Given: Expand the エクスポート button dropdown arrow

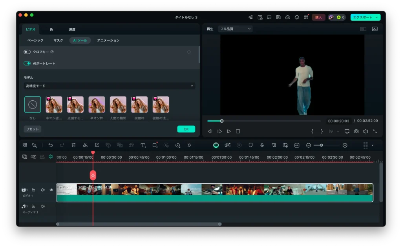Looking at the screenshot, I should point(377,17).
